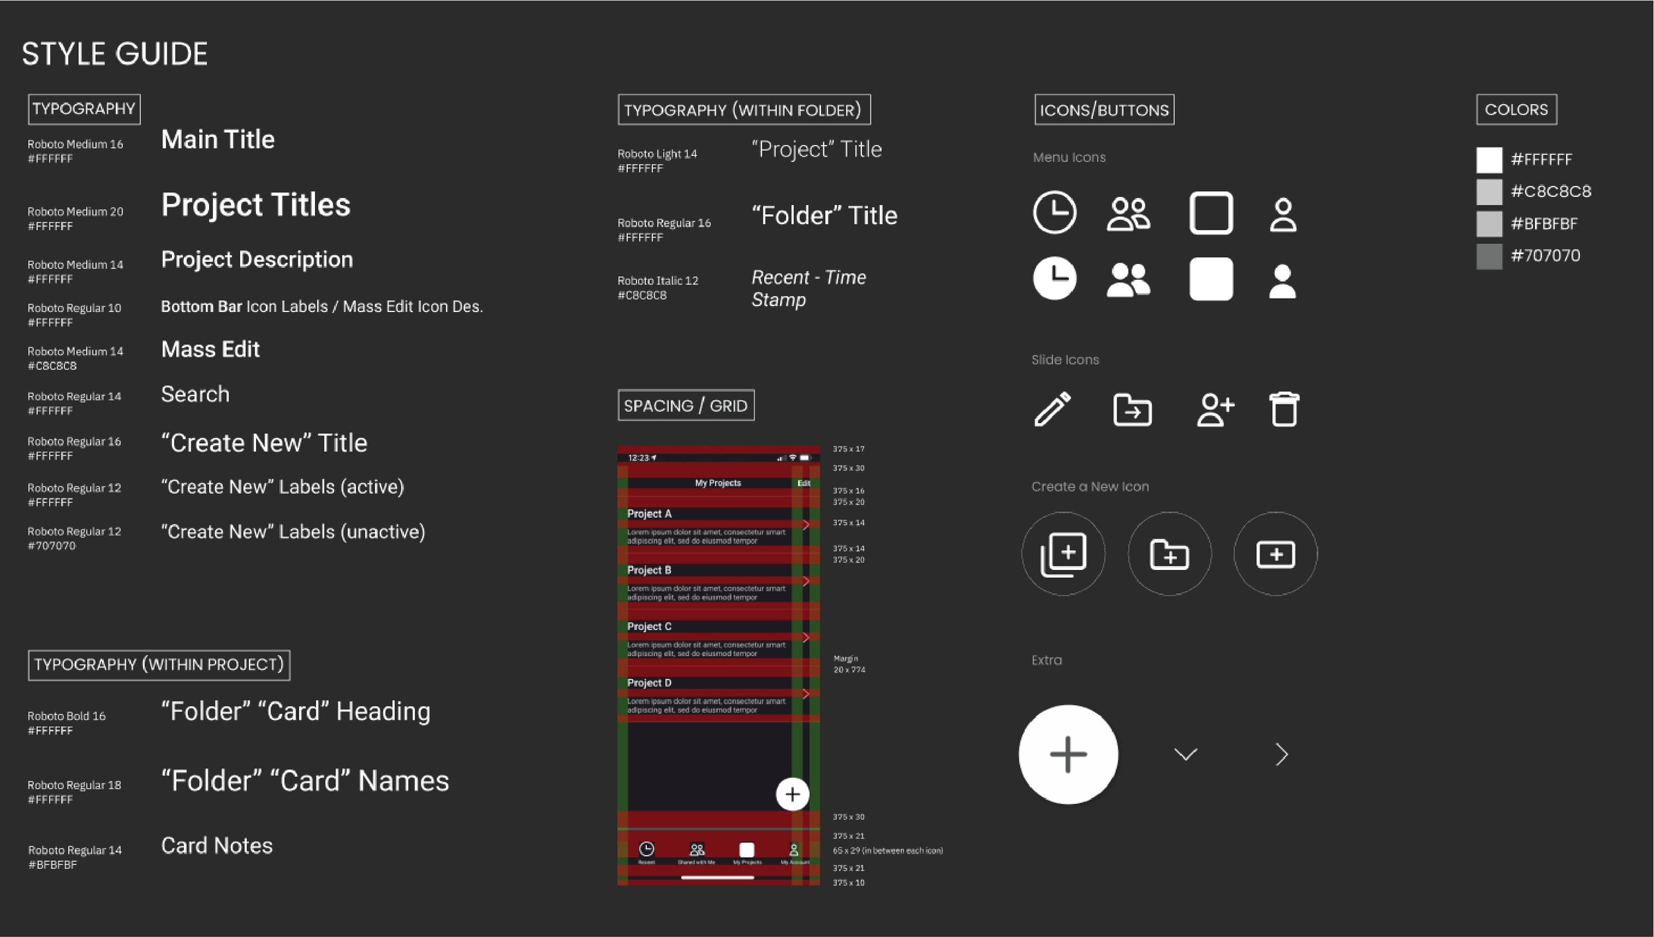This screenshot has width=1654, height=937.
Task: Click the downward chevron under Extra
Action: tap(1185, 754)
